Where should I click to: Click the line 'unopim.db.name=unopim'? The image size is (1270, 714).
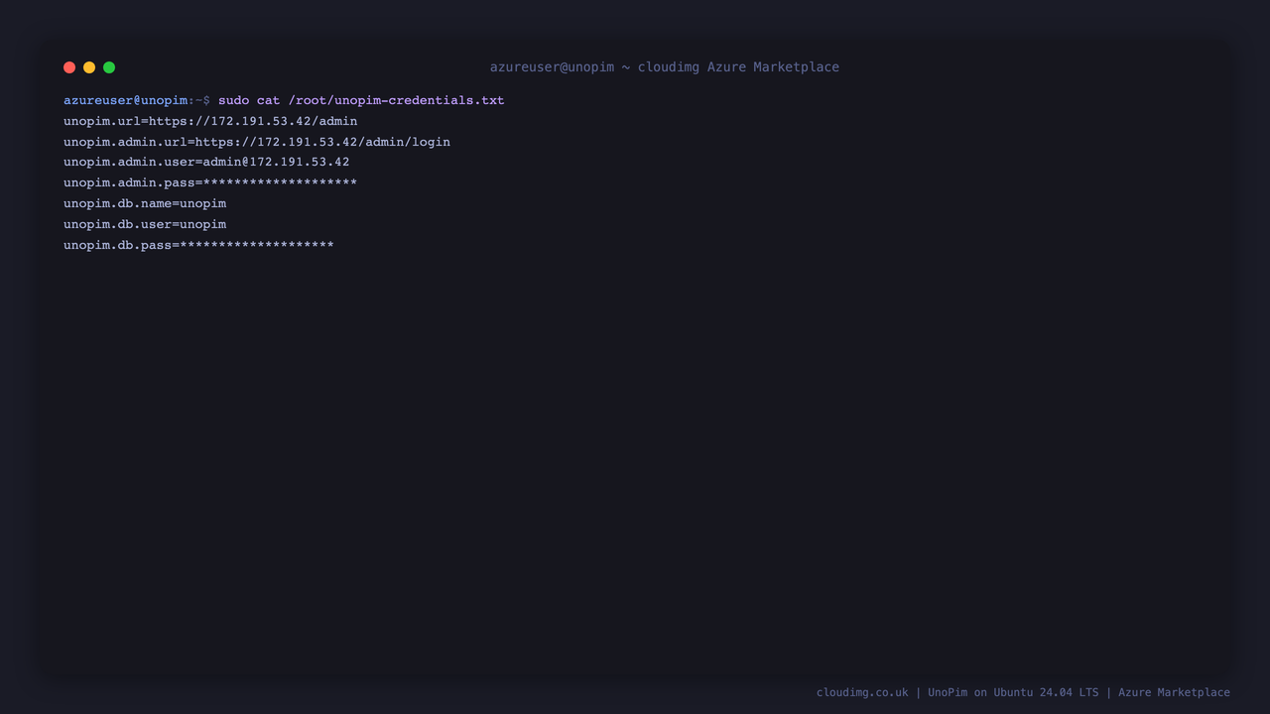[145, 203]
